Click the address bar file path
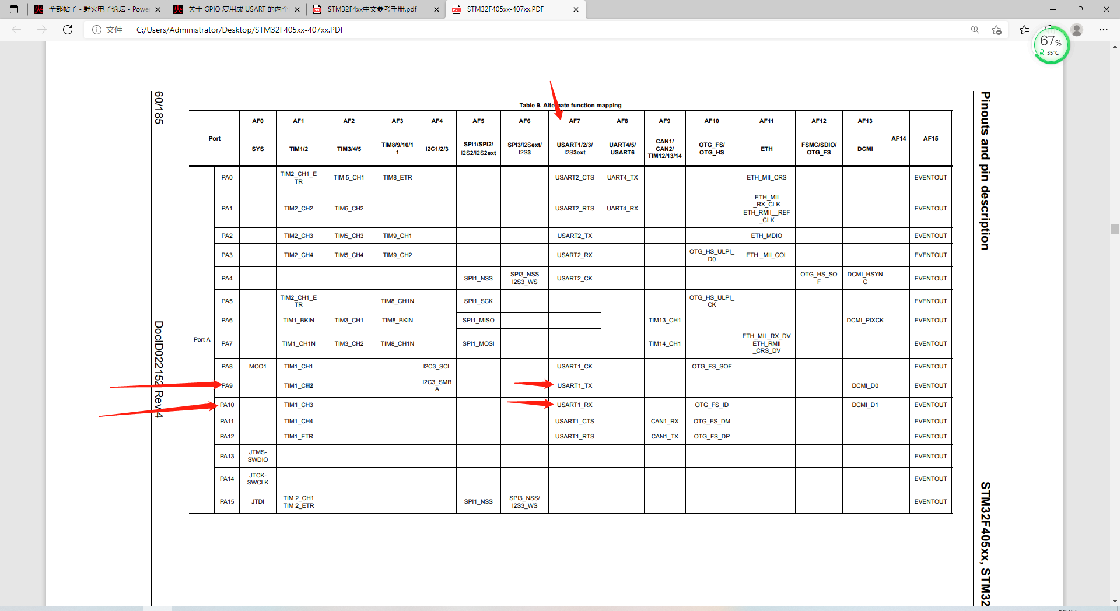Image resolution: width=1120 pixels, height=611 pixels. point(240,30)
